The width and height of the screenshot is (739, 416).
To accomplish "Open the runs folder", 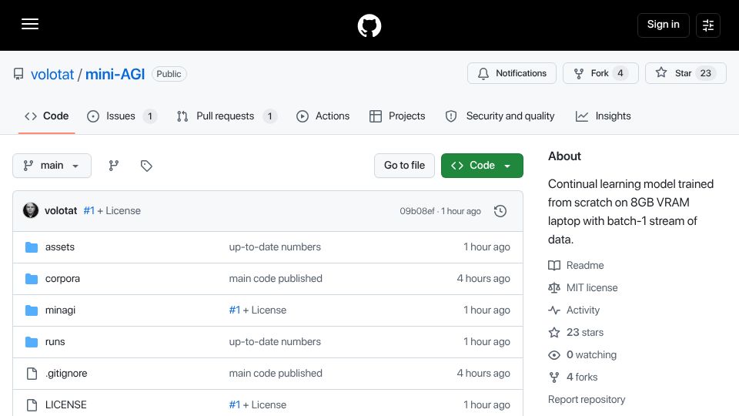I will (x=55, y=342).
